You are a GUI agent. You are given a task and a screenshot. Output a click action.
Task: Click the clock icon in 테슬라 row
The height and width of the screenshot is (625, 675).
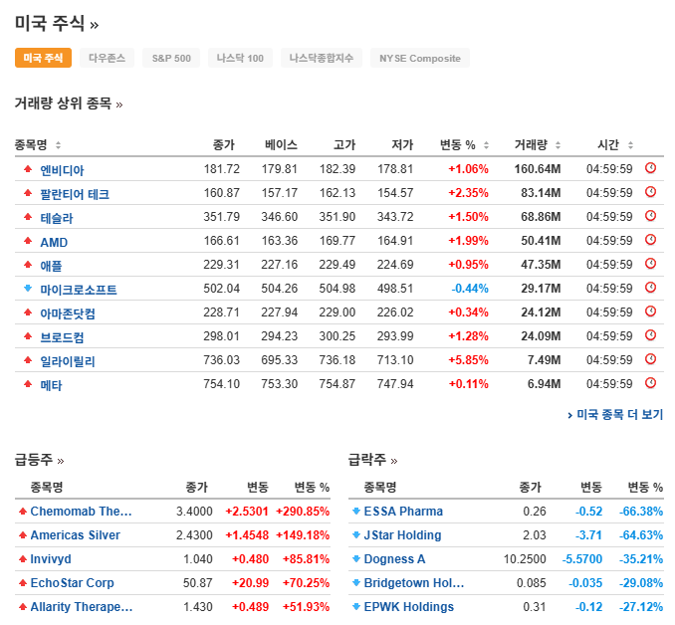[650, 216]
